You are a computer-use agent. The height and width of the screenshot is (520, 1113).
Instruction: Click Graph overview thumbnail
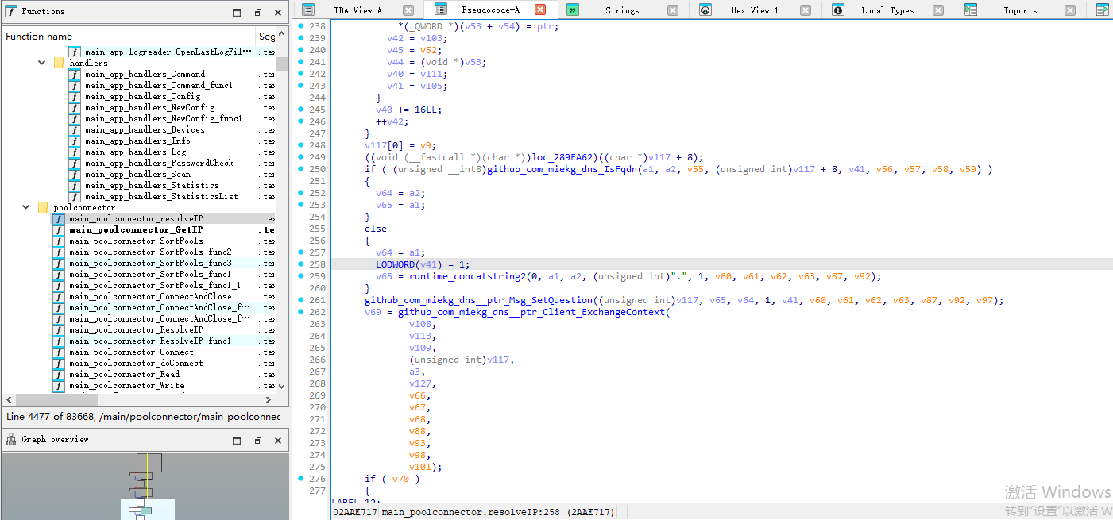(x=145, y=486)
